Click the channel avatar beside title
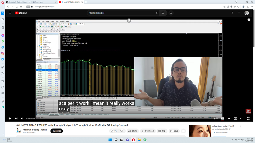Image resolution: width=255 pixels, height=143 pixels. pos(19,131)
